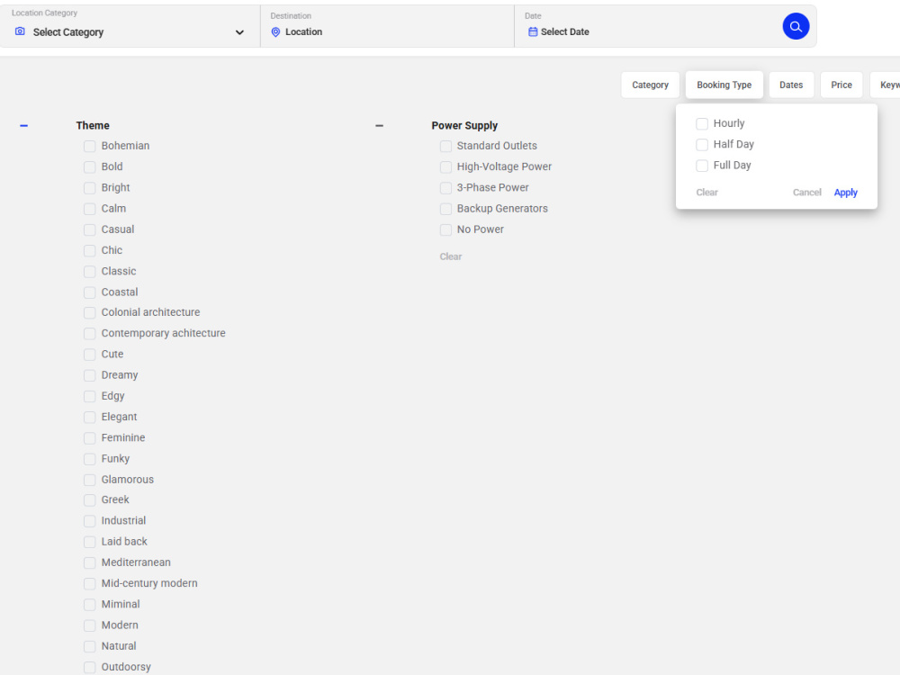The width and height of the screenshot is (900, 675).
Task: Click the location pin icon
Action: click(275, 32)
